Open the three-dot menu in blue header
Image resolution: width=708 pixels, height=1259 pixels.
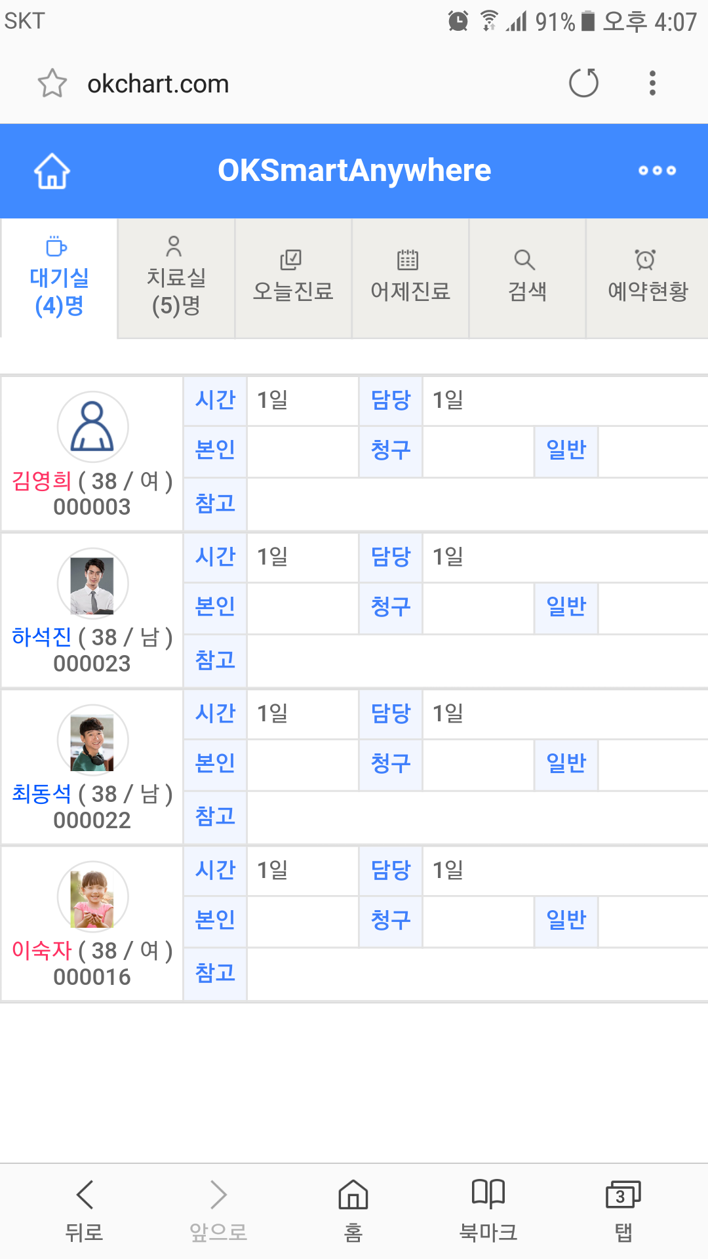(x=657, y=170)
